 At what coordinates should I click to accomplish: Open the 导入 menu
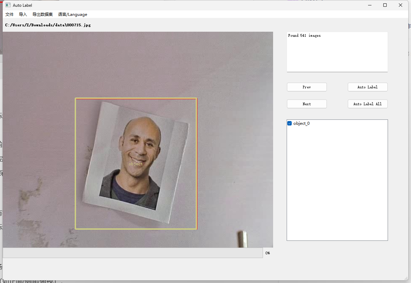pyautogui.click(x=23, y=15)
